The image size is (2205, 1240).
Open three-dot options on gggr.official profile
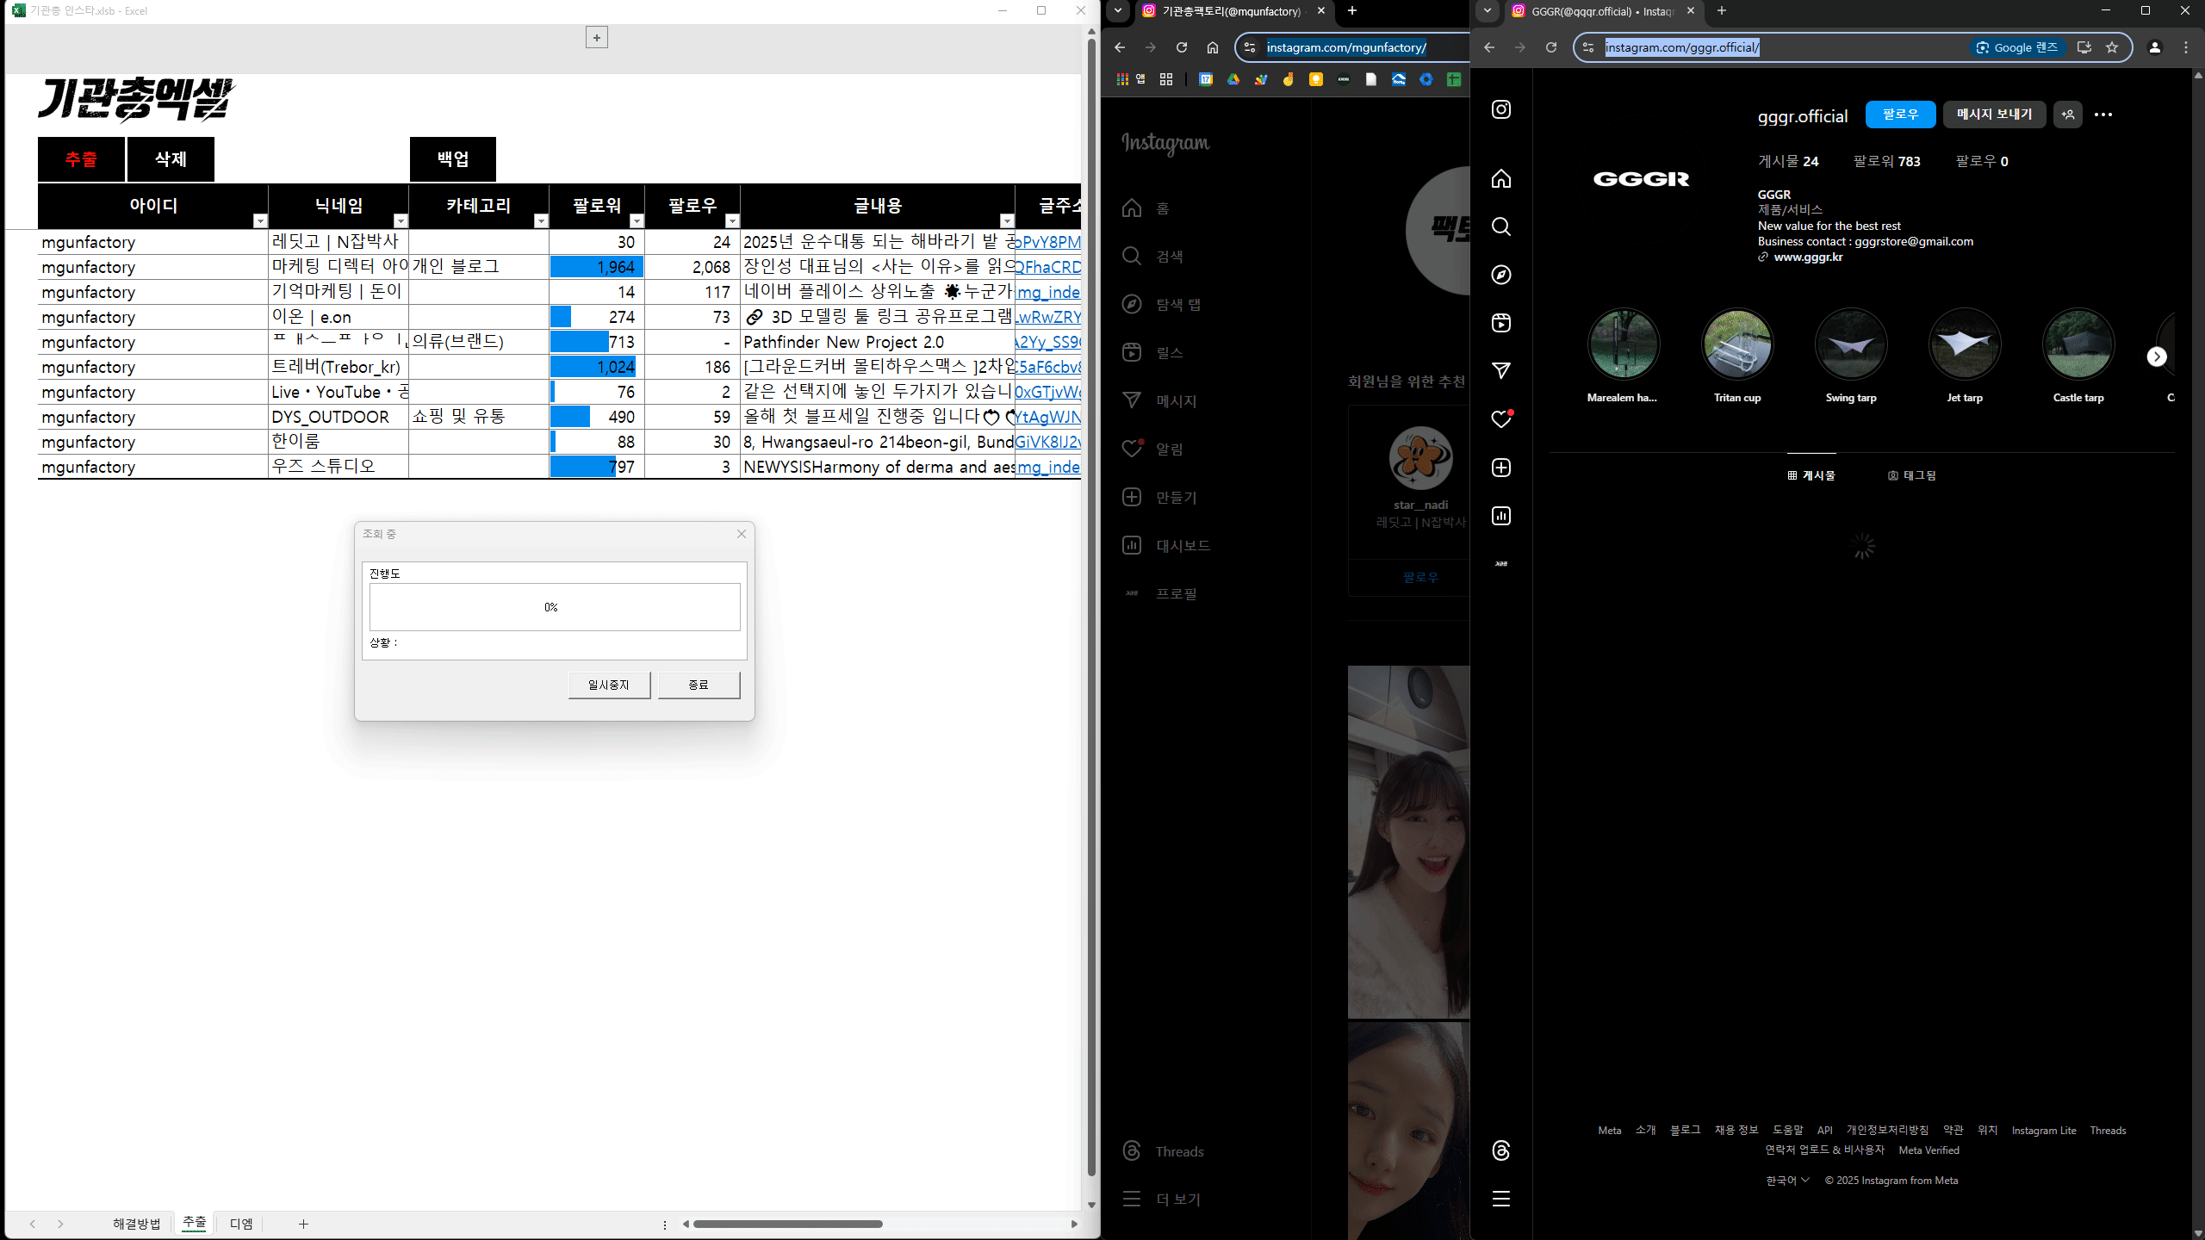[x=2103, y=115]
